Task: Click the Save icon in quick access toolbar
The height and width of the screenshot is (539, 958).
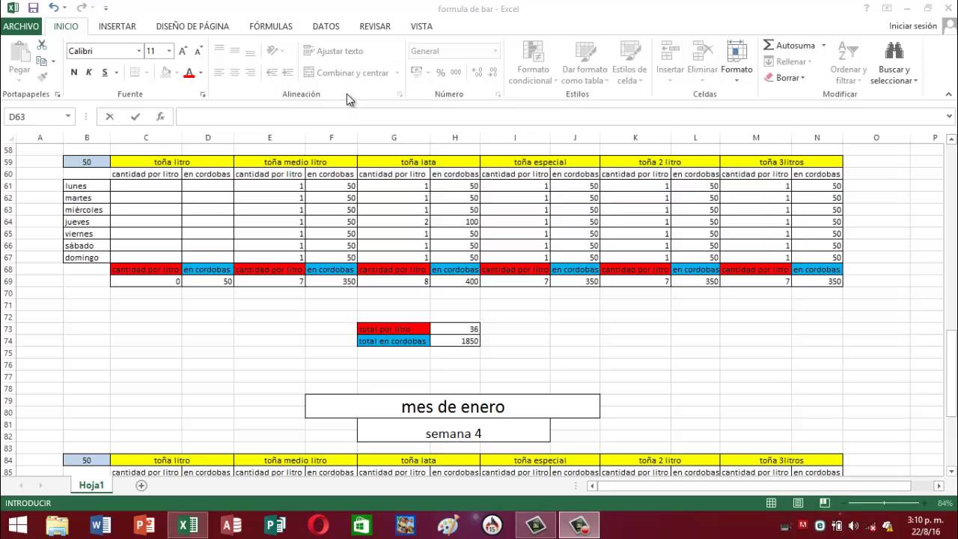Action: click(x=33, y=8)
